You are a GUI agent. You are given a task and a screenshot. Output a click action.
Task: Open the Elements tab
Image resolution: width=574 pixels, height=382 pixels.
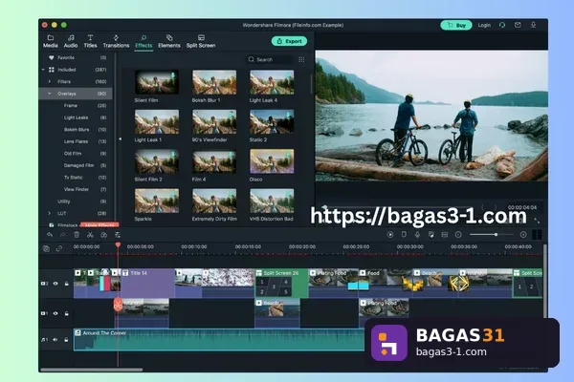[169, 41]
